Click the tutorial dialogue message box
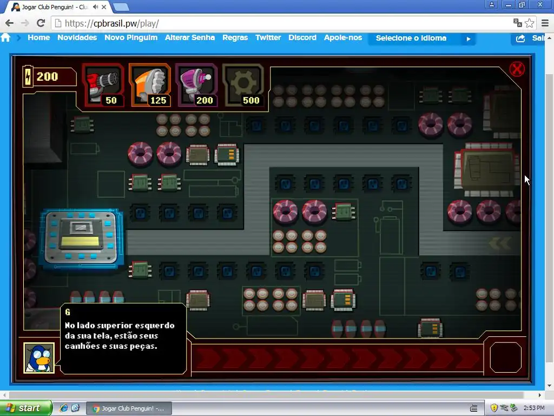 pos(123,338)
